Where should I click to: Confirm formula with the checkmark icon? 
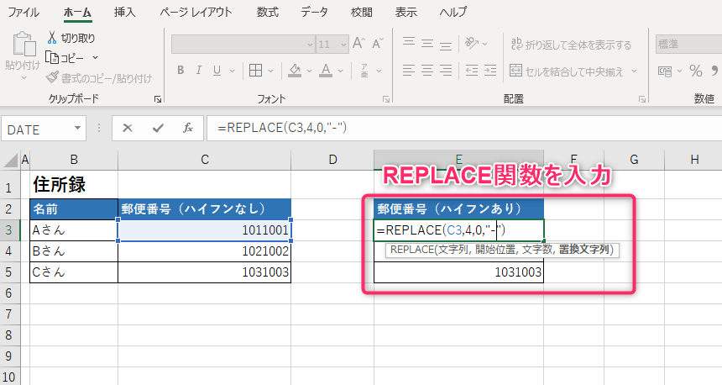coord(158,128)
